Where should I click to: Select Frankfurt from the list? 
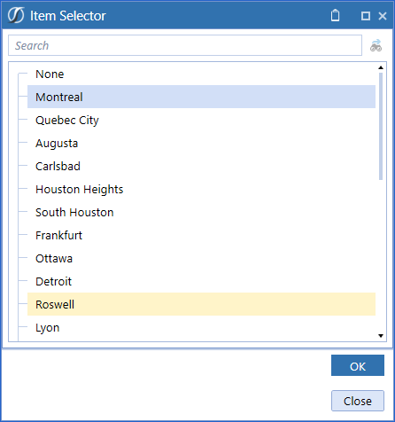[58, 235]
